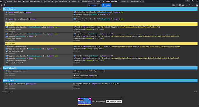Select condition player stopped colliding with ground
This screenshot has width=199, height=107.
tap(20, 19)
